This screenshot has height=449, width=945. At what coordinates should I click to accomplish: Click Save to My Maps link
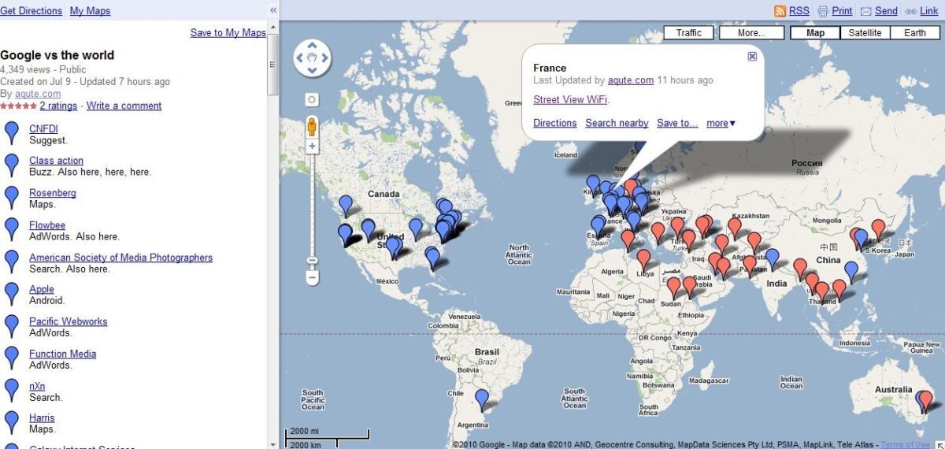(x=228, y=32)
